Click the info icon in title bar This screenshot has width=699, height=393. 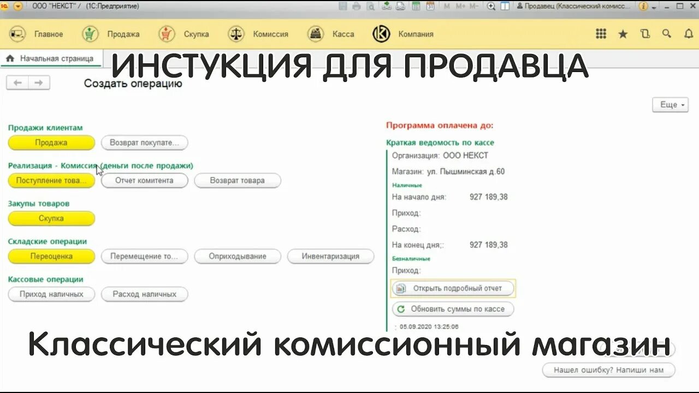(644, 6)
